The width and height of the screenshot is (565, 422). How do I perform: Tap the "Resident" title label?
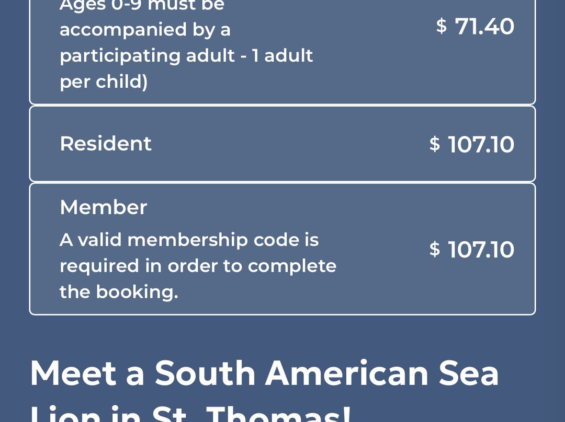106,144
